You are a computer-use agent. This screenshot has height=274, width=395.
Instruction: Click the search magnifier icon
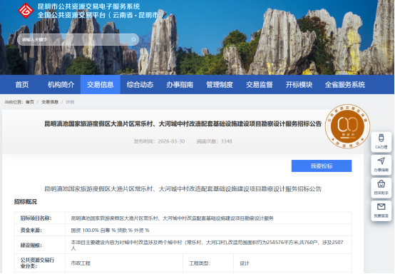(133, 39)
